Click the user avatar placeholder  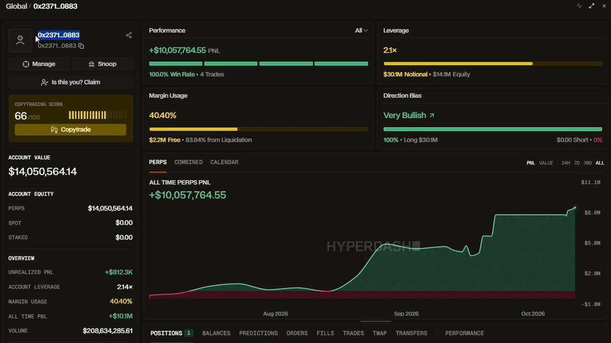20,40
